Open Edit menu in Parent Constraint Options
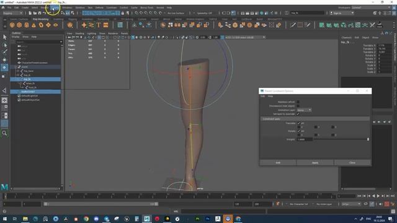Viewport: 397px width, 223px height. point(263,97)
